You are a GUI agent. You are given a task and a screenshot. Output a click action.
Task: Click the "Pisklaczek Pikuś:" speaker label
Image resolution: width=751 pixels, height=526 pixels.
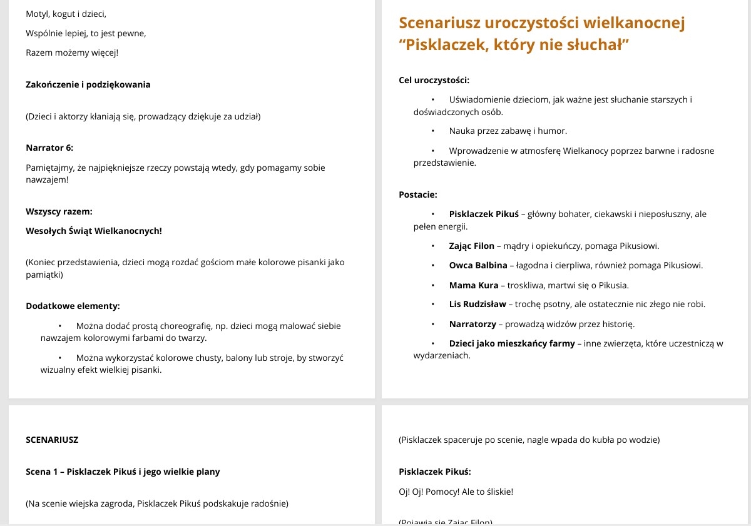[434, 472]
